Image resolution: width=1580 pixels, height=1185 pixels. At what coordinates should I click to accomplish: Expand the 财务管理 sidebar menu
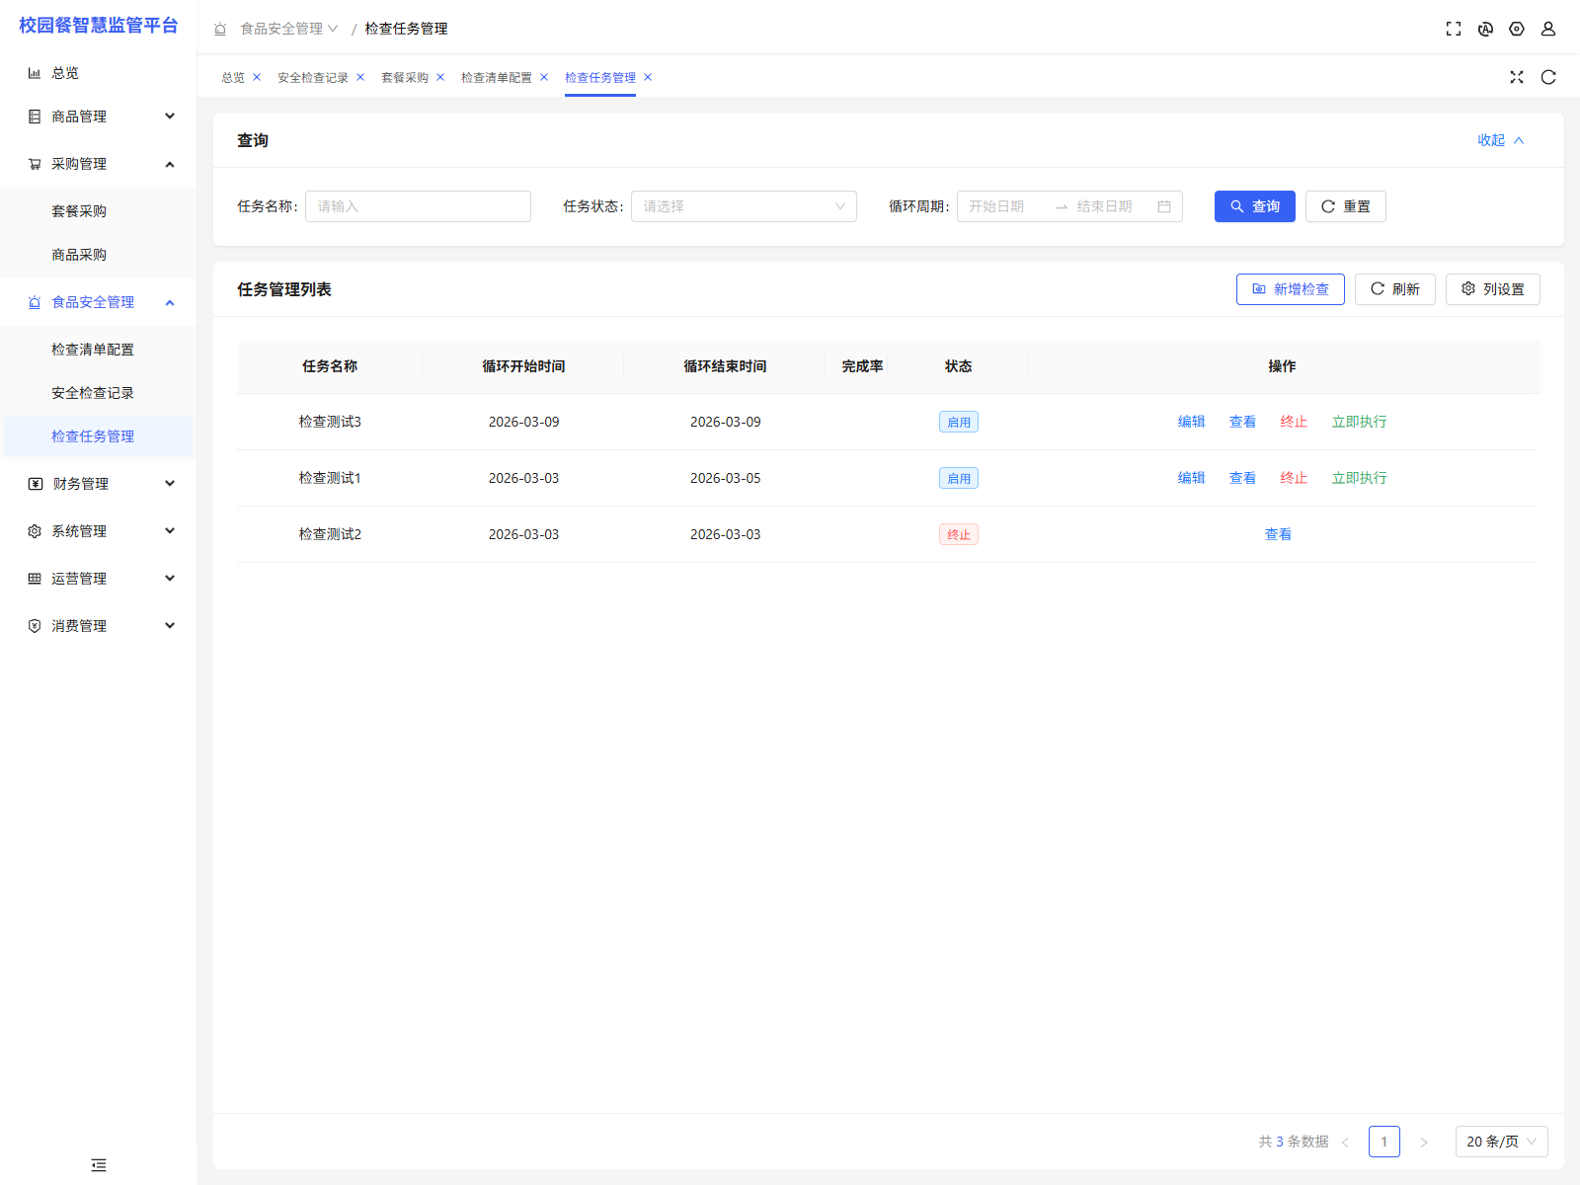coord(99,484)
